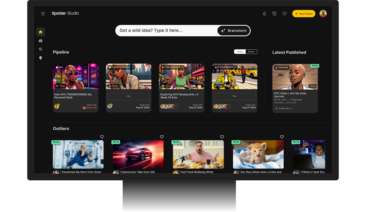Open the hamburger menu
The image size is (366, 212).
(43, 13)
